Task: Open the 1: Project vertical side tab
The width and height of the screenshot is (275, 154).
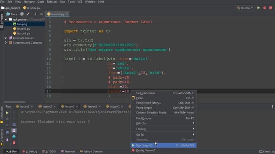Action: click(2, 21)
